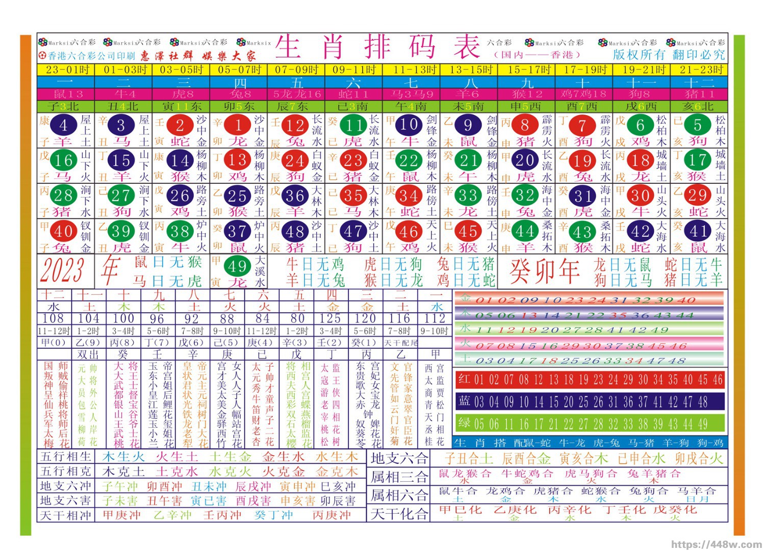This screenshot has height=553, width=765.
Task: Click the 23-01时 time column header
Action: pos(66,70)
